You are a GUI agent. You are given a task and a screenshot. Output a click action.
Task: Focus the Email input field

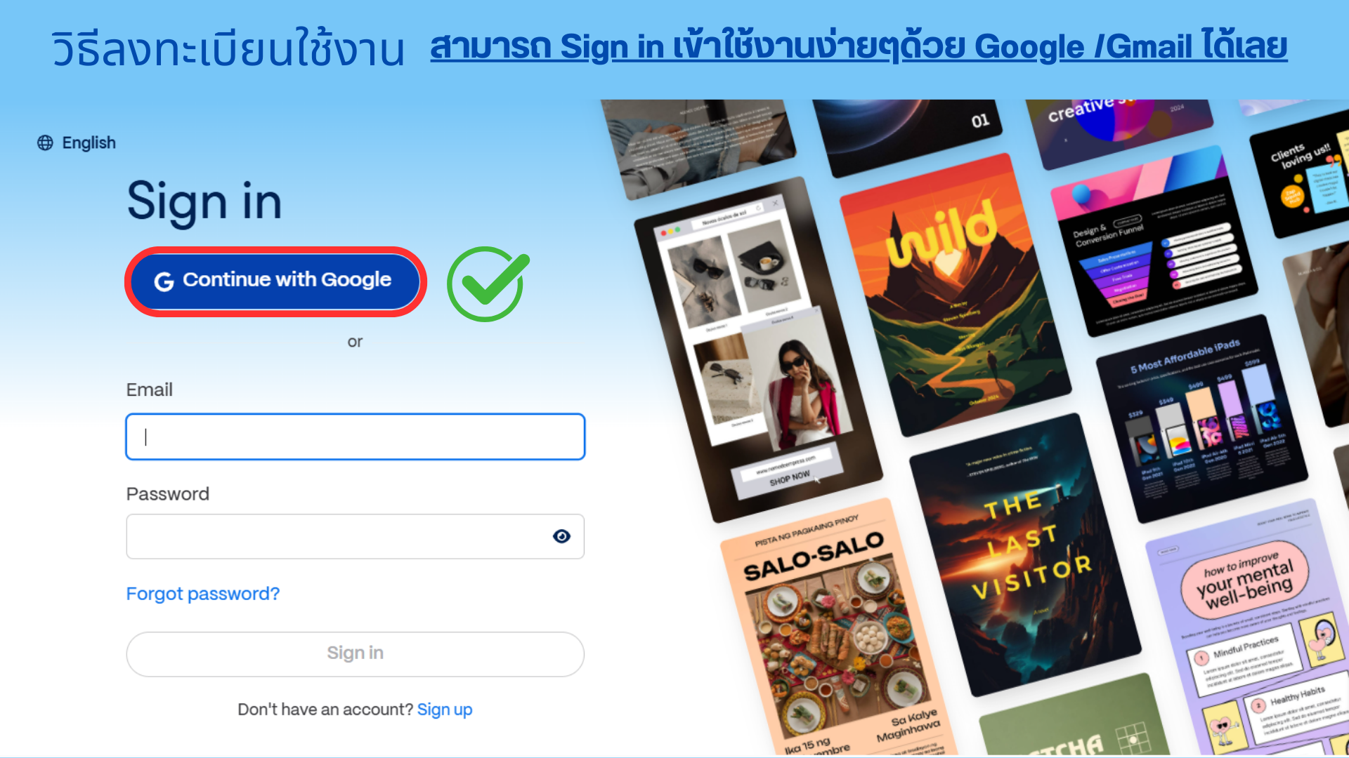coord(356,437)
